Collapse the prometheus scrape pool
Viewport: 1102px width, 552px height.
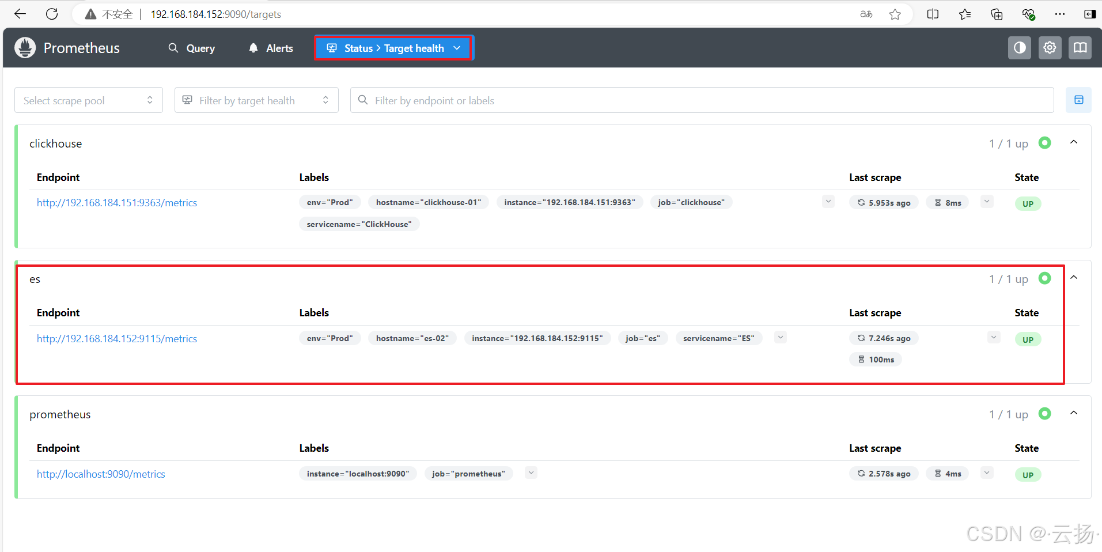[1074, 413]
